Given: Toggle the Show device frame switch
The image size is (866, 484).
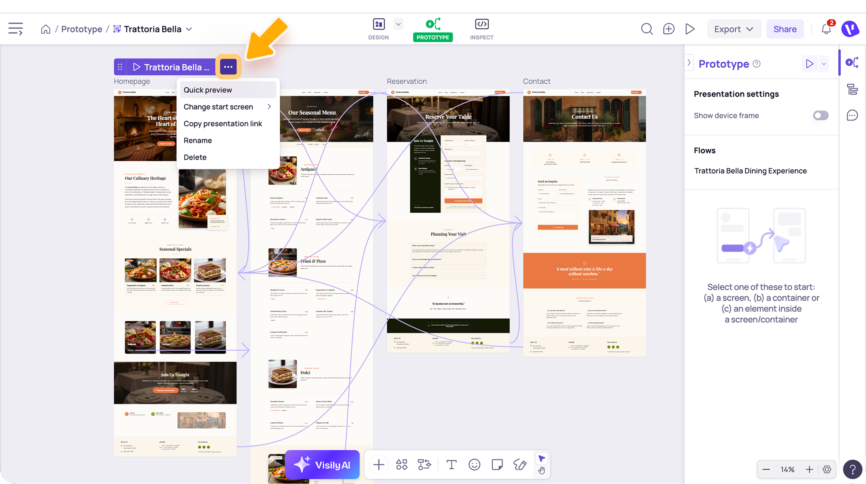Looking at the screenshot, I should click(820, 115).
